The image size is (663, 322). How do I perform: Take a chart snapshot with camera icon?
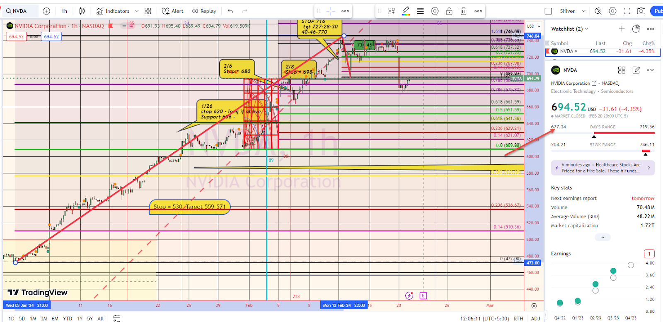tap(641, 11)
